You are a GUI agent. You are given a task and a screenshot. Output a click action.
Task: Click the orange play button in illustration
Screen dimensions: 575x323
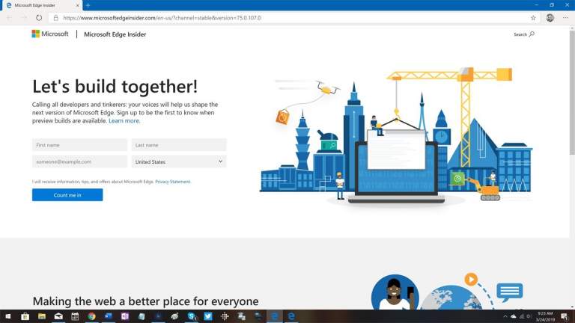(471, 280)
